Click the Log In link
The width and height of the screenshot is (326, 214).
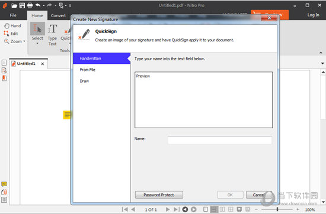coord(313,15)
